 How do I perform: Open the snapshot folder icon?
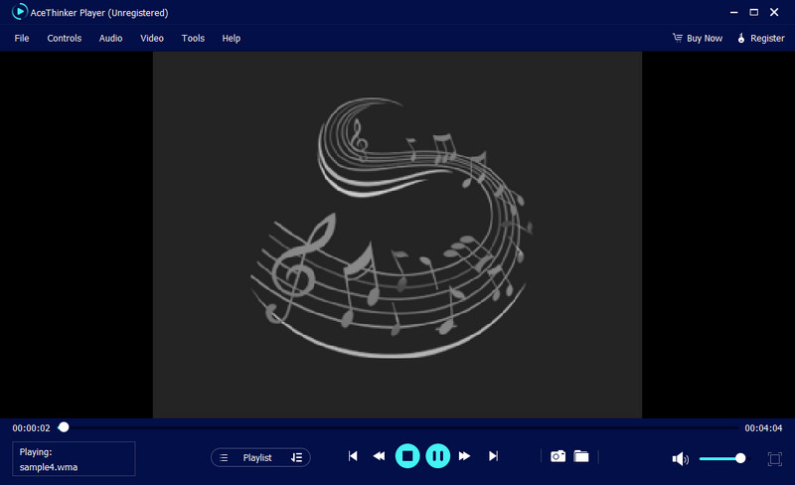pos(581,456)
